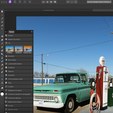Apply Auto Contrast from the toolbar
113x113 pixels.
coord(47,2)
